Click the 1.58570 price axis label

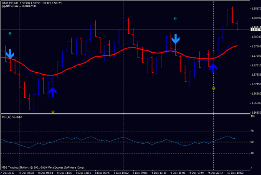click(256, 8)
